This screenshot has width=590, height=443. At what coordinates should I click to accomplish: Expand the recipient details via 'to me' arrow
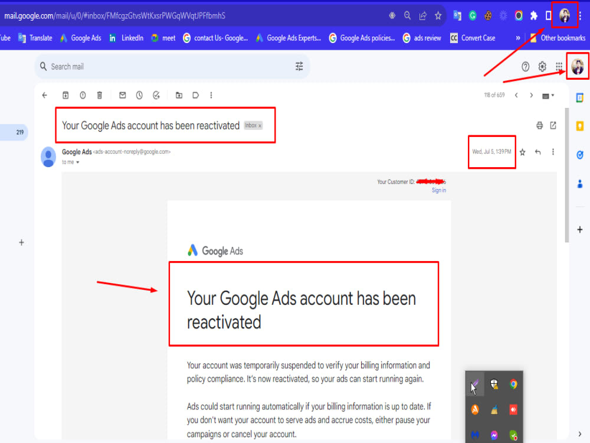point(77,162)
